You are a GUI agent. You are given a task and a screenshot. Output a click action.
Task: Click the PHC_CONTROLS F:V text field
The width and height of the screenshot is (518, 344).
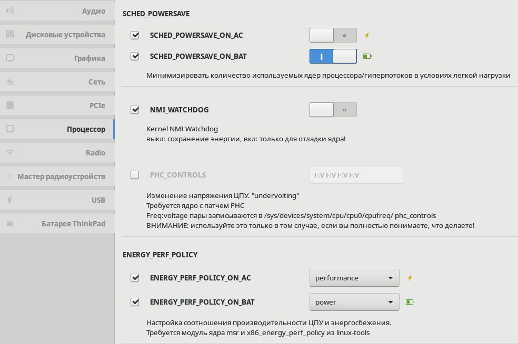tap(356, 175)
